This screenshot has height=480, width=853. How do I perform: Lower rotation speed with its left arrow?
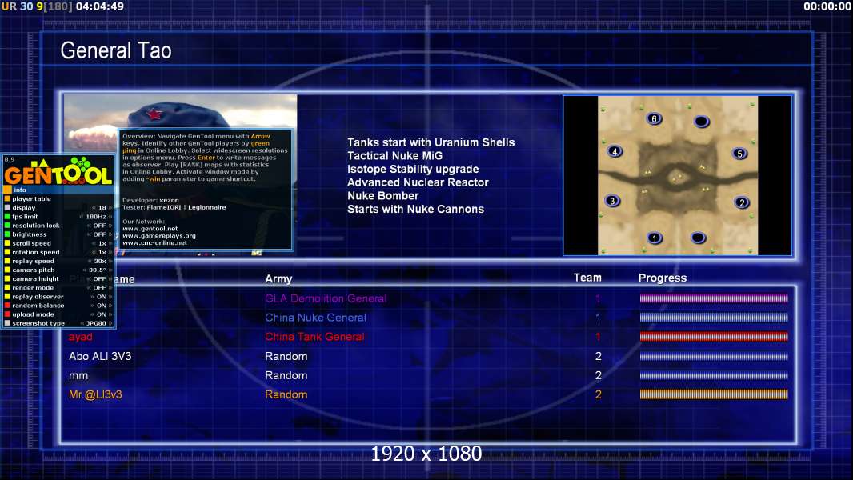coord(94,252)
